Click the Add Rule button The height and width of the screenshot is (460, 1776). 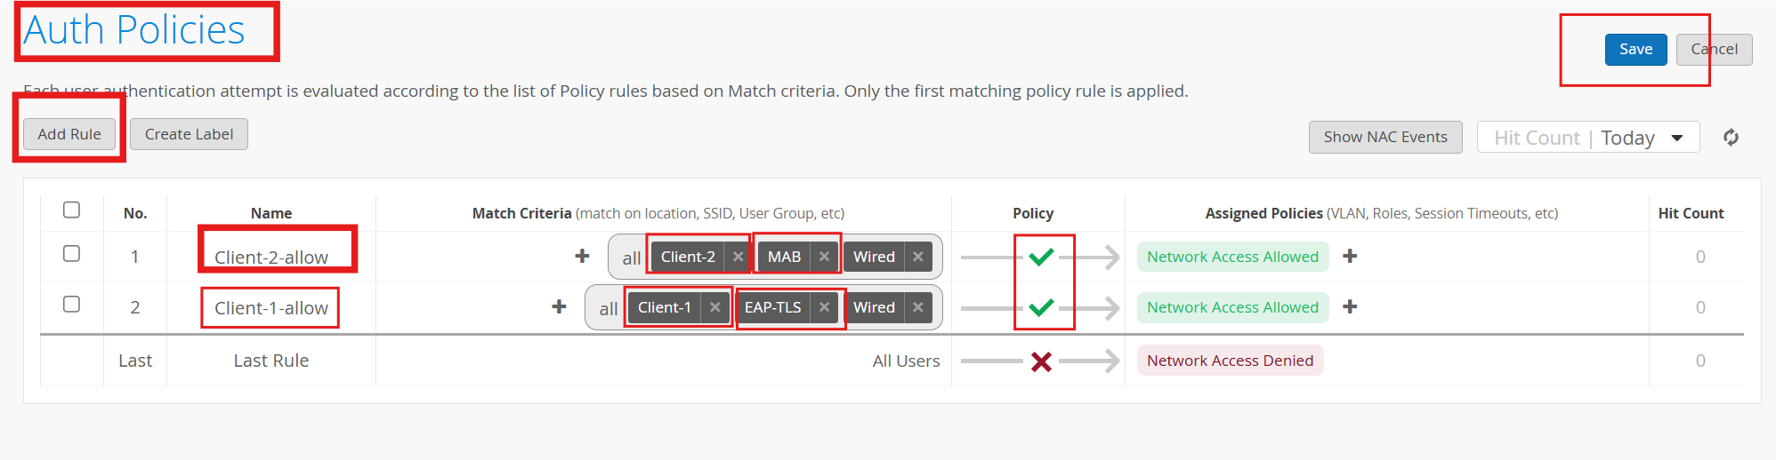(x=69, y=134)
